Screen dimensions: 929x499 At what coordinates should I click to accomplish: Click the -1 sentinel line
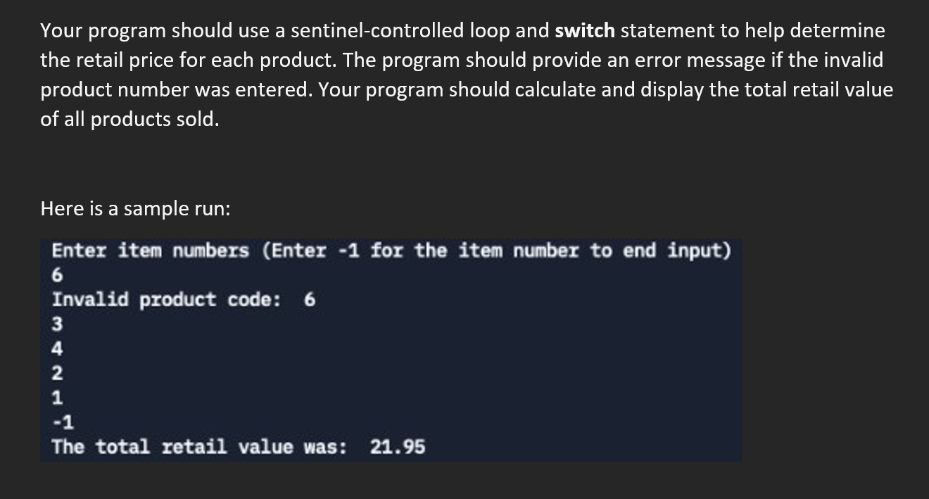[63, 422]
